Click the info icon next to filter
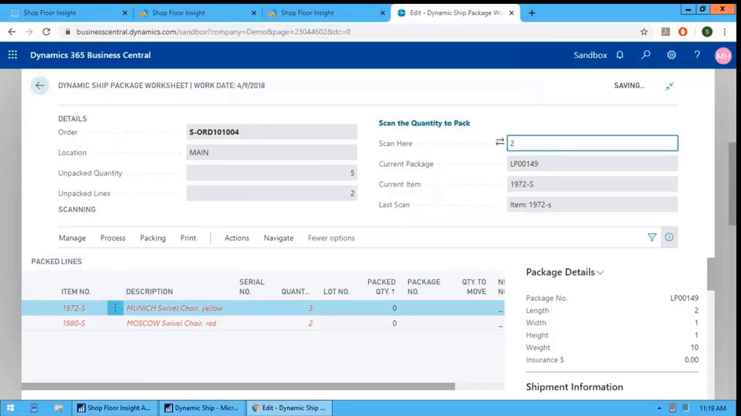The image size is (741, 416). point(669,237)
